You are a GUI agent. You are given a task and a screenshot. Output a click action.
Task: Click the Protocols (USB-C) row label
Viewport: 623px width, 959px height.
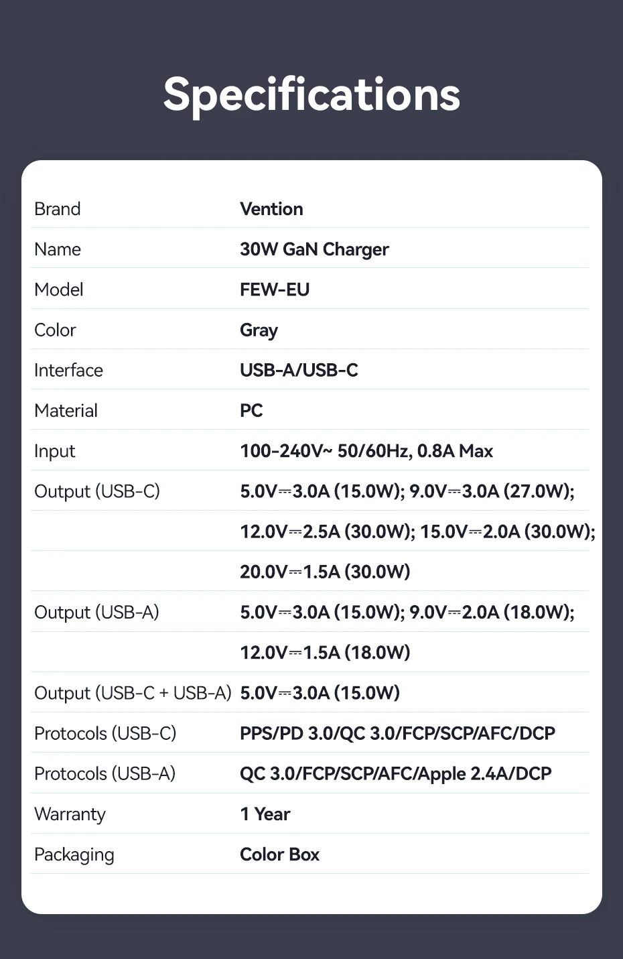click(x=105, y=733)
